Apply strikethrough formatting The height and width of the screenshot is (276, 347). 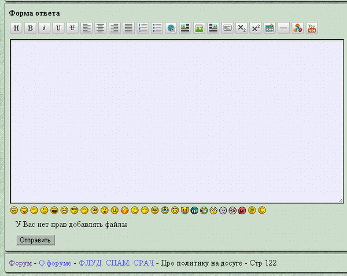(x=72, y=28)
